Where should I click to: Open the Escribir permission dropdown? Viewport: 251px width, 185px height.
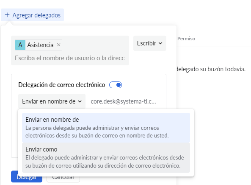(150, 43)
